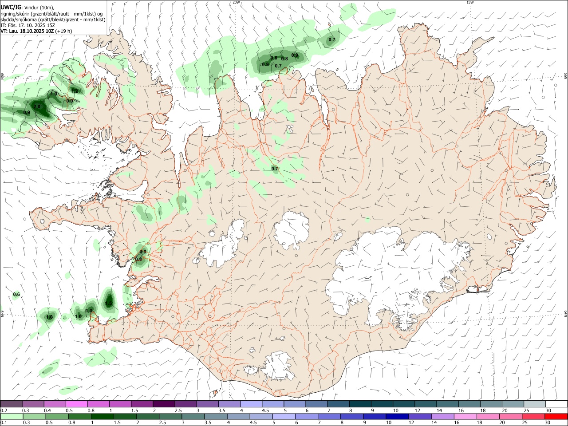This screenshot has height=426, width=568.
Task: Pick the white snow swatch at 30
Action: (556, 404)
